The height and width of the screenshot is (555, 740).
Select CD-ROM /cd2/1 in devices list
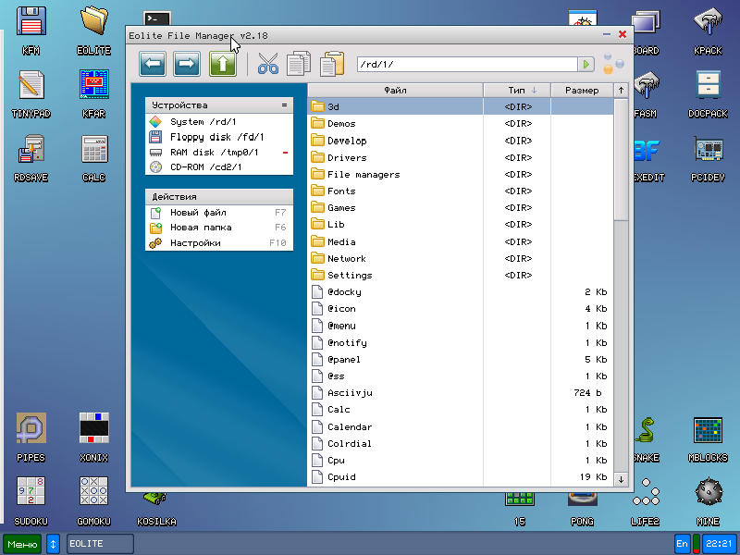point(205,167)
